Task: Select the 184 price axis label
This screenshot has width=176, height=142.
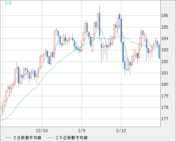Action: [165, 39]
